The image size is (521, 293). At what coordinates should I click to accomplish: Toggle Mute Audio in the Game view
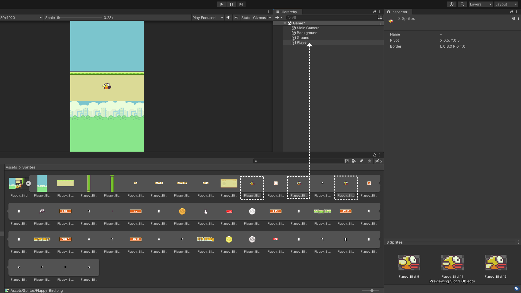(228, 17)
